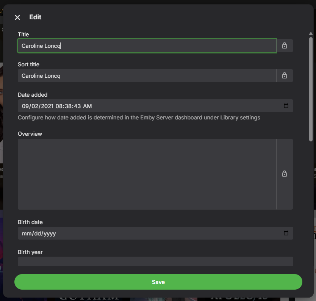Viewport: 316px width, 301px height.
Task: Click the Birth year input field
Action: (x=155, y=261)
